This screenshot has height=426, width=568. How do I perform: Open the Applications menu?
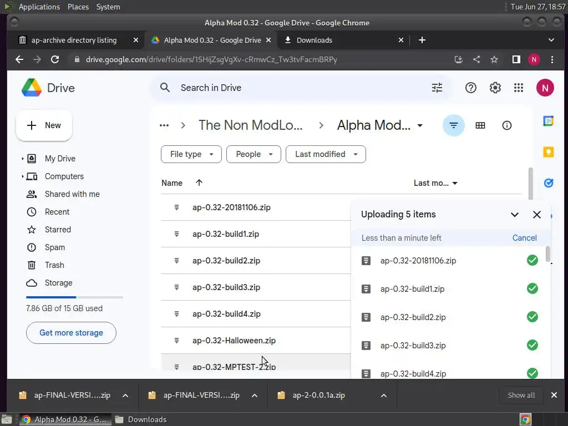click(39, 7)
